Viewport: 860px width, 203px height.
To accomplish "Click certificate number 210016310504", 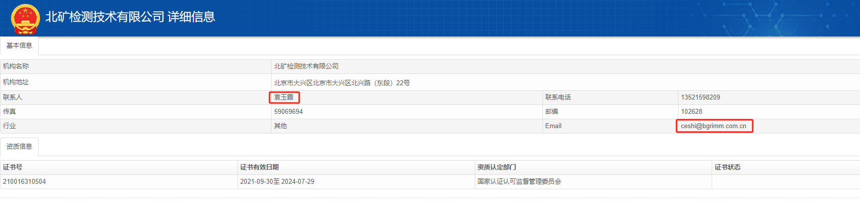I will pyautogui.click(x=24, y=181).
